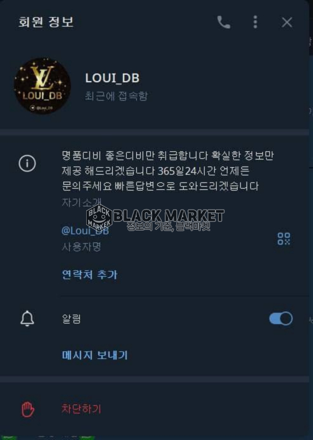Image resolution: width=313 pixels, height=440 pixels.
Task: Click the LOUI_DB display name
Action: (x=112, y=79)
